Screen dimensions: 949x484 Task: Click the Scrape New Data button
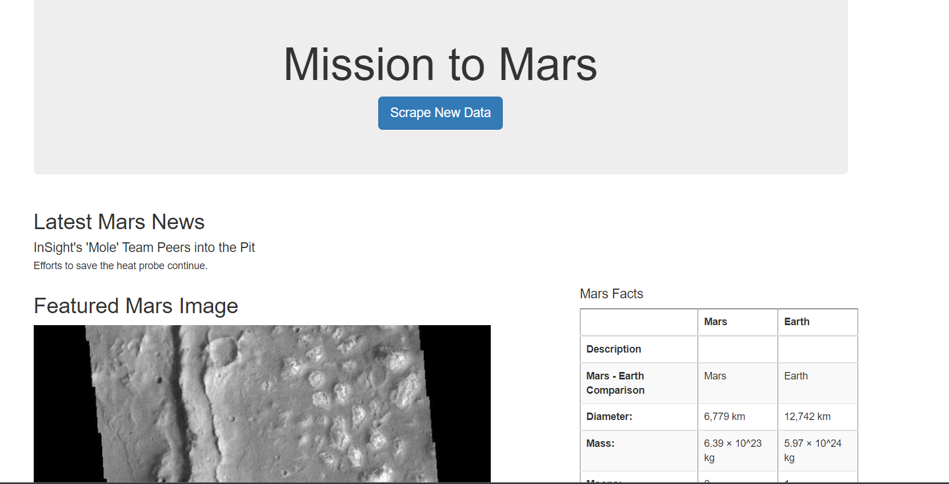[440, 113]
